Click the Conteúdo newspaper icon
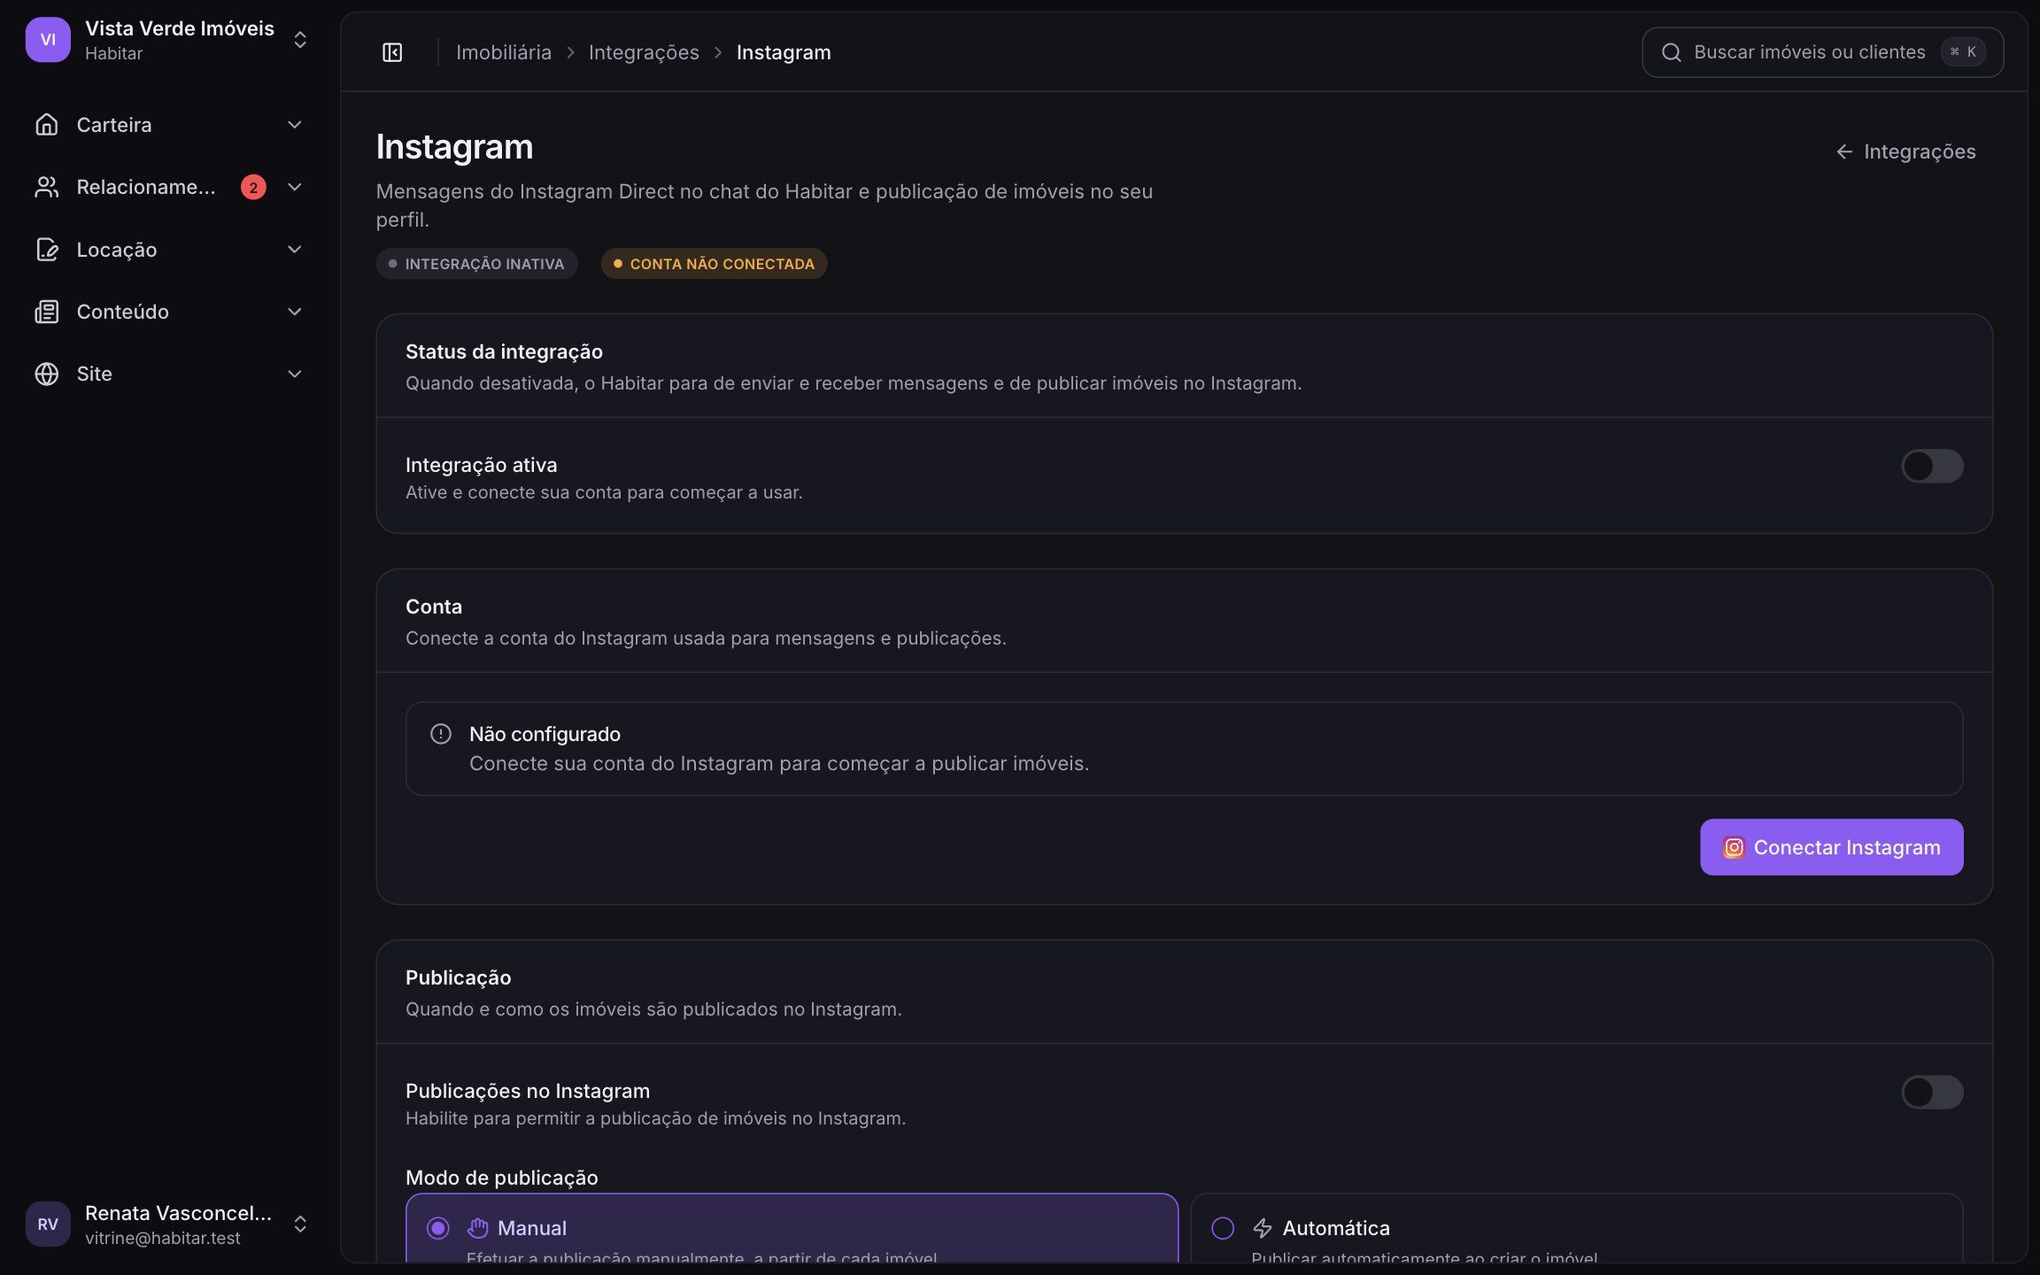Viewport: 2040px width, 1275px height. [x=47, y=312]
